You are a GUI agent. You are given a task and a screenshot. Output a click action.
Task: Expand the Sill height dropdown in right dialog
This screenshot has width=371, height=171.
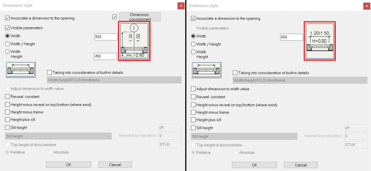243,136
